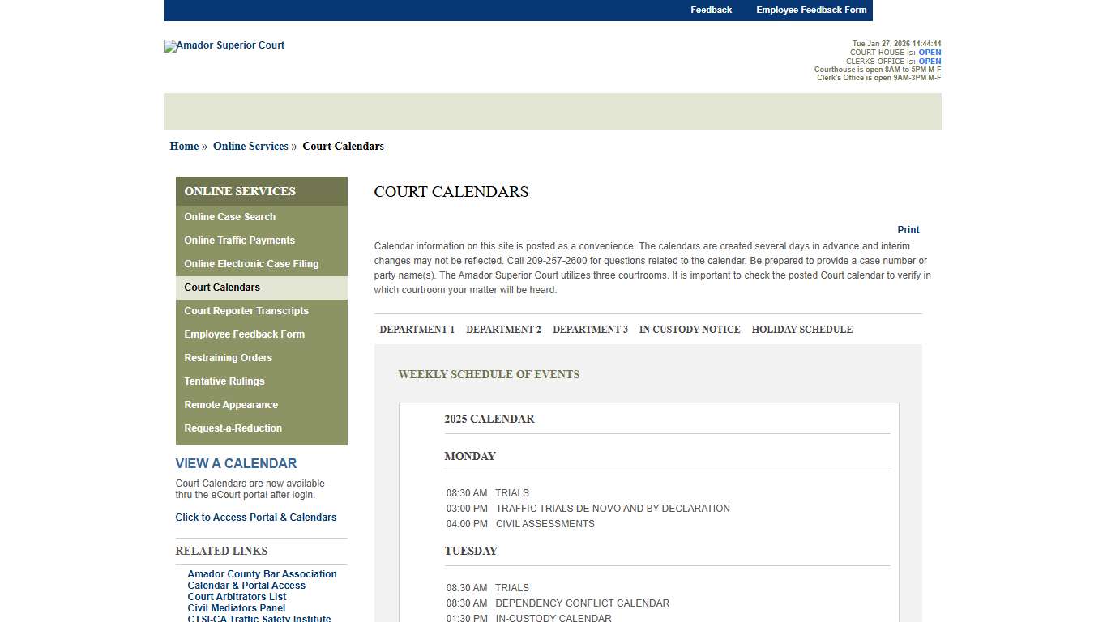Open the Amador County Bar Association link
This screenshot has height=622, width=1107.
point(261,573)
